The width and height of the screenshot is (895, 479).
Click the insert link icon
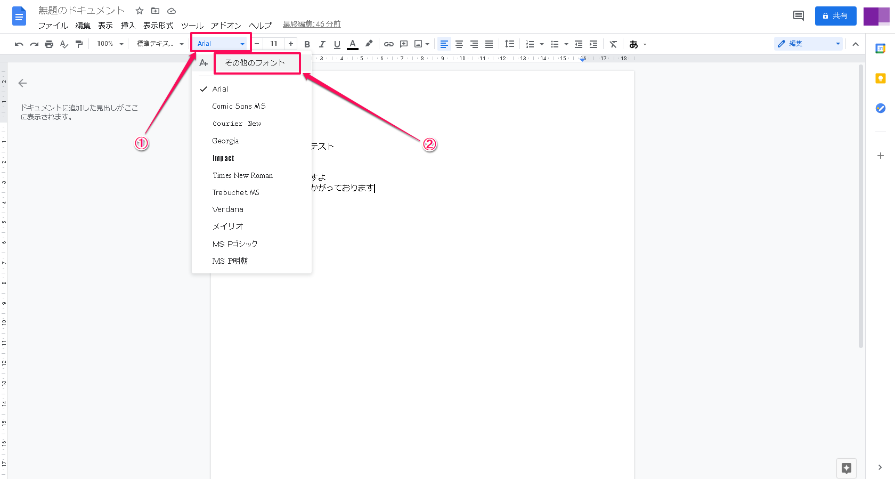tap(389, 44)
